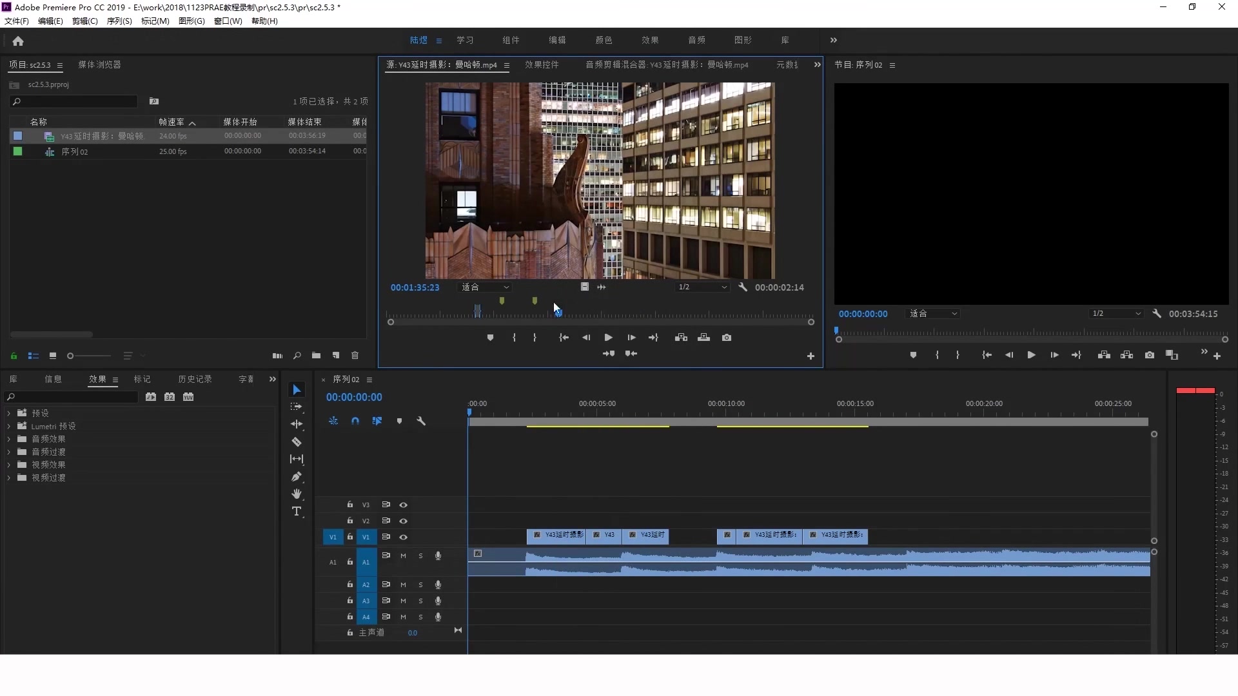The width and height of the screenshot is (1238, 696).
Task: Click home icon in the workspace bar
Action: click(18, 41)
